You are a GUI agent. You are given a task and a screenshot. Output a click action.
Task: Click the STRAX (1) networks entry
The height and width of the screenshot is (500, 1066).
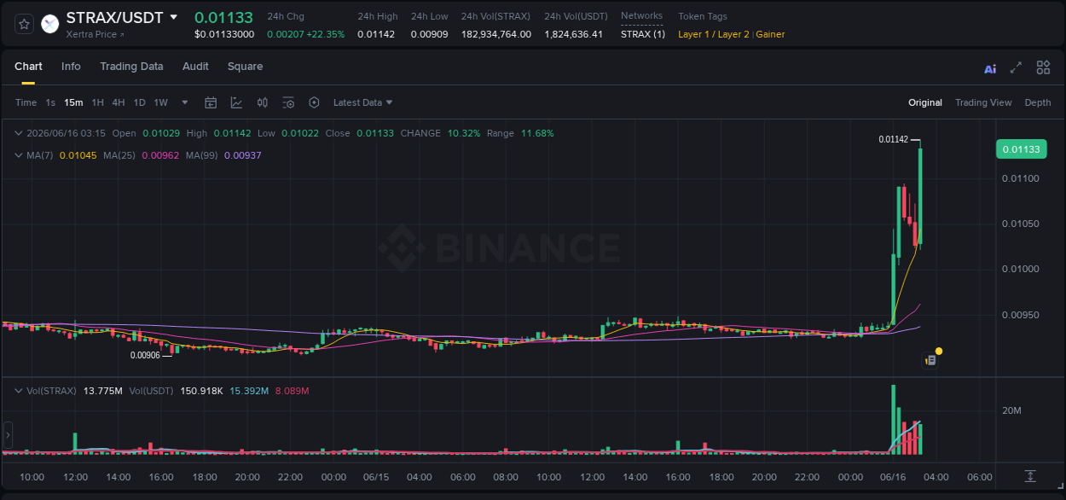click(x=643, y=34)
